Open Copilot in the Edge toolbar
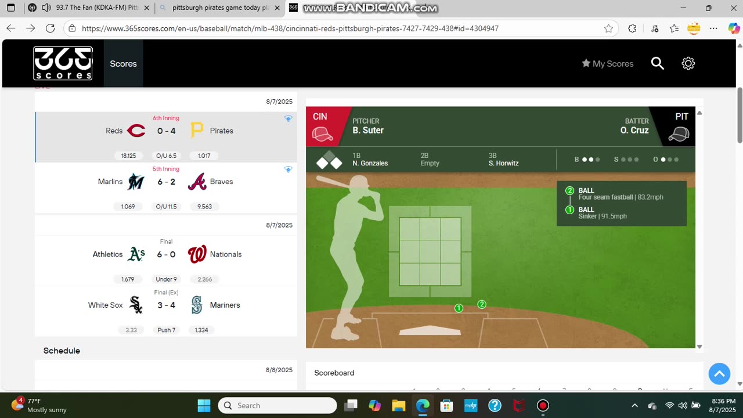The width and height of the screenshot is (743, 418). coord(734,28)
